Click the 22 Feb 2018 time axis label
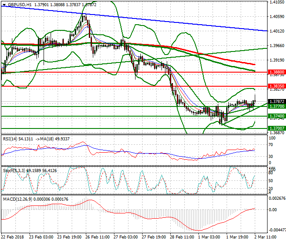Viewport: 286px width, 242px height. coord(12,237)
